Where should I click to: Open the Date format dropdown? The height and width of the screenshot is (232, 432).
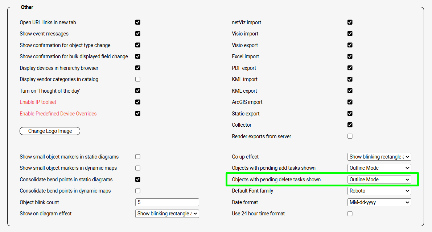click(x=379, y=202)
